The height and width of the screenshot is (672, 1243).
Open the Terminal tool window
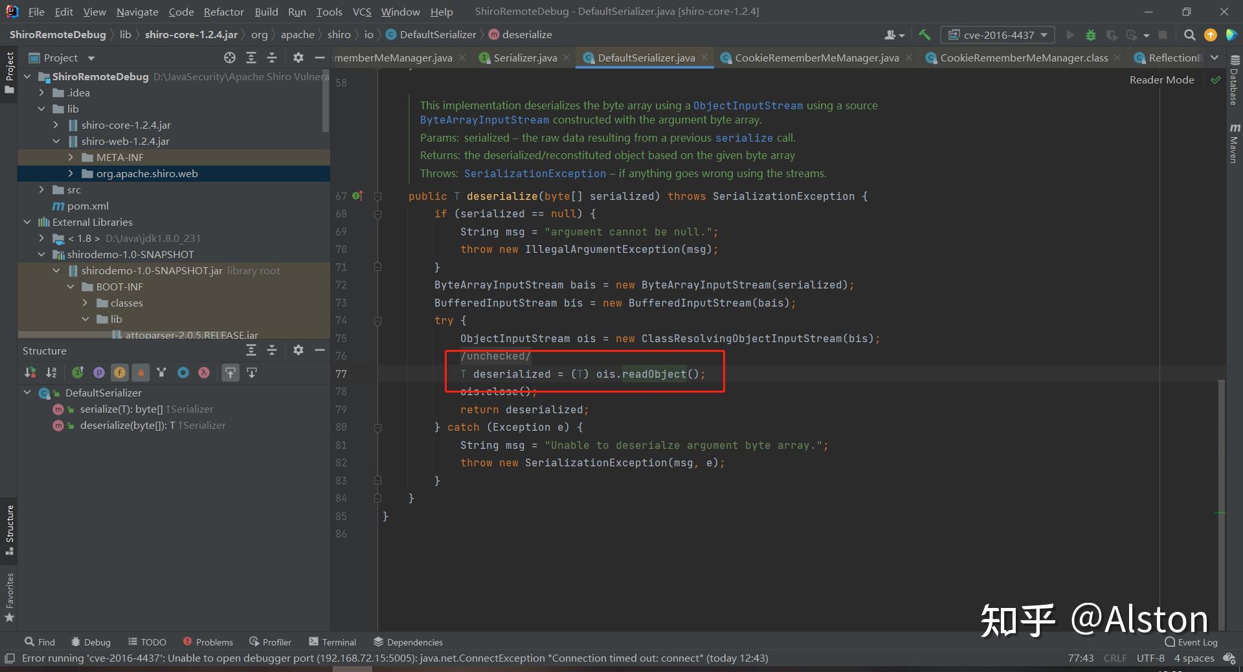pos(333,642)
